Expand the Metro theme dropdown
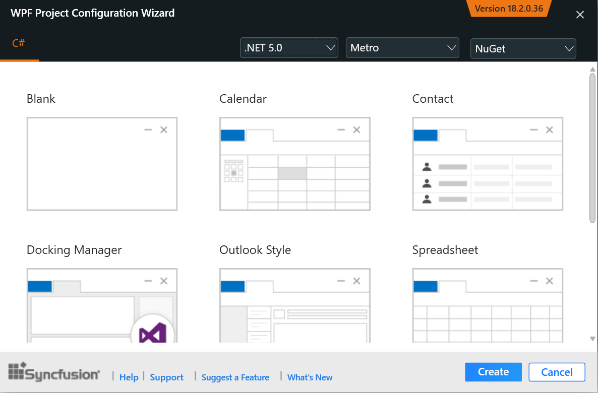This screenshot has height=393, width=598. [402, 48]
